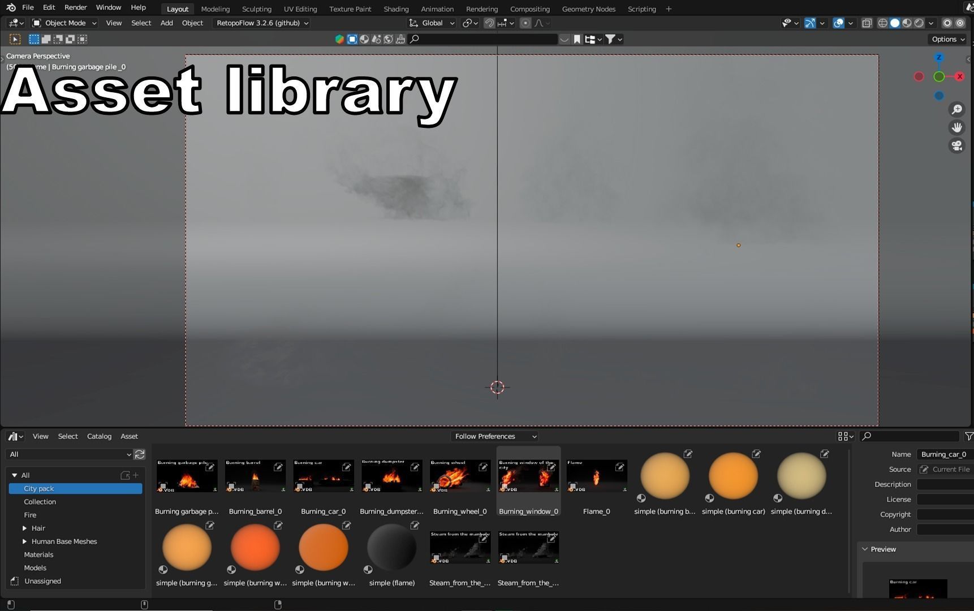Click the bookmark icon beside the search field
Screen dimensions: 974x611
[x=577, y=39]
